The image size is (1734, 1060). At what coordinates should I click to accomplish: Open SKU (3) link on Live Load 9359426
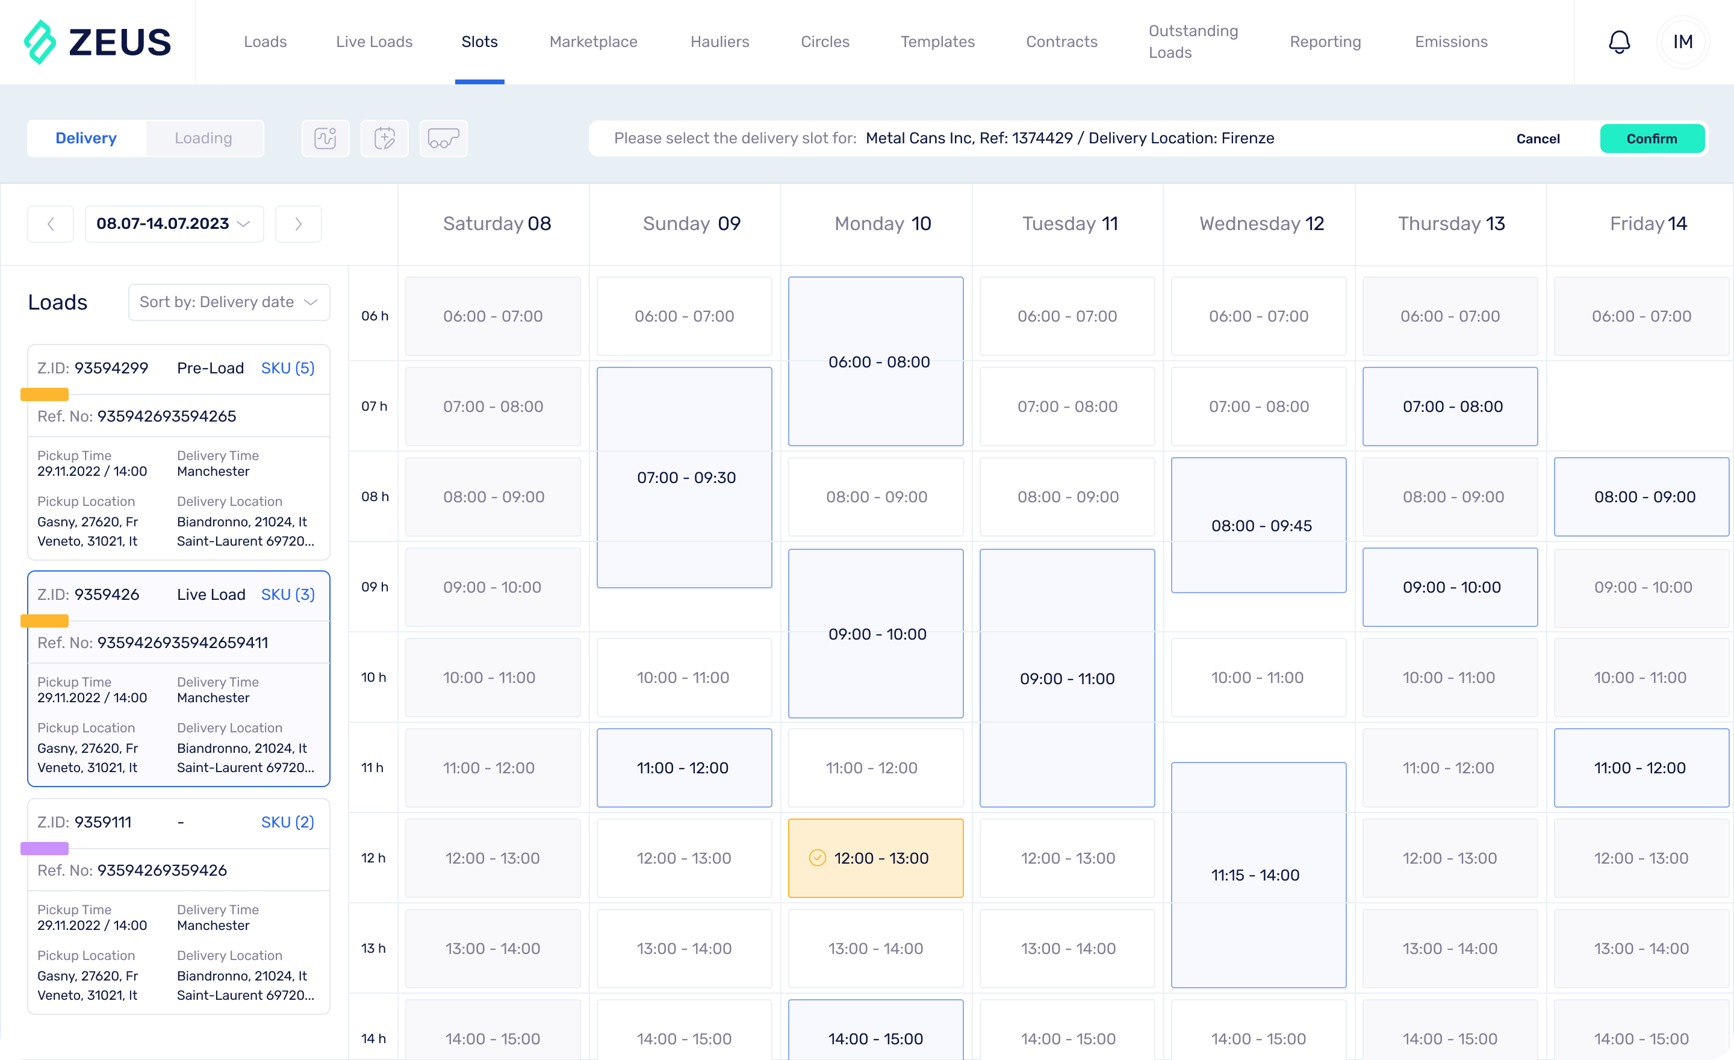pyautogui.click(x=287, y=595)
